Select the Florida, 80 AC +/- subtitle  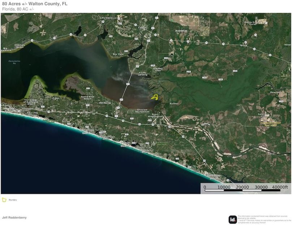tap(18, 9)
